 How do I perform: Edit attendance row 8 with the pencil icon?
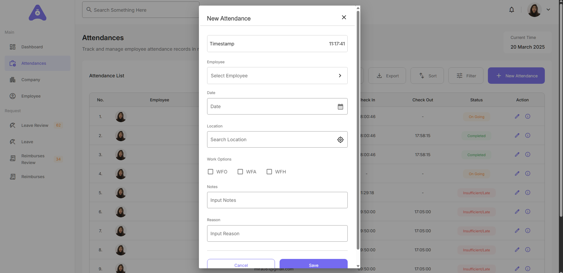[x=517, y=250]
